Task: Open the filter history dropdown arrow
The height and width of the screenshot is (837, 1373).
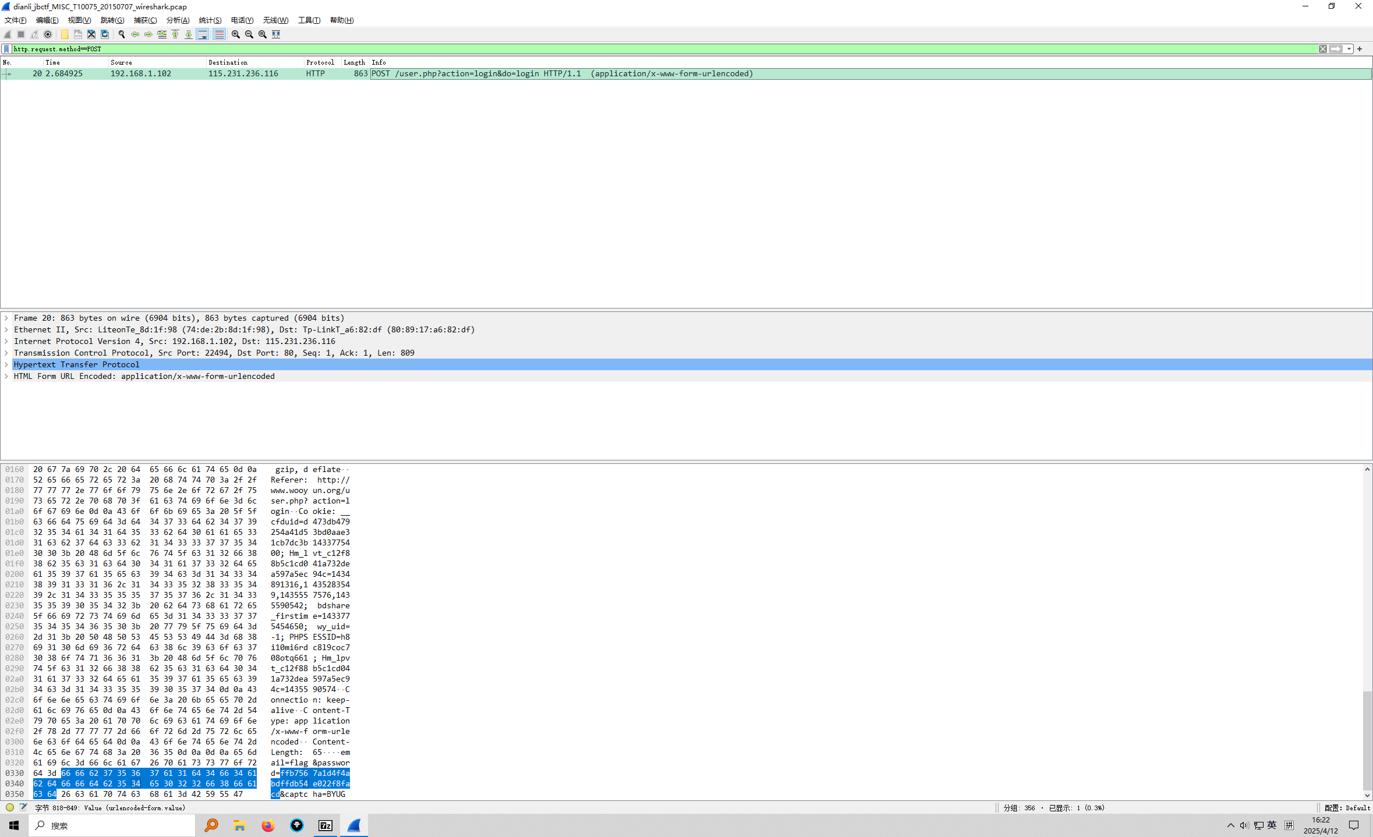Action: [x=1350, y=49]
